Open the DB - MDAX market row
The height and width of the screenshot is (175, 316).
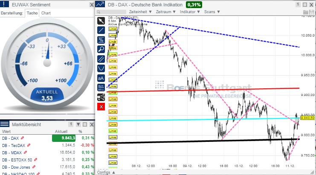coord(47,152)
